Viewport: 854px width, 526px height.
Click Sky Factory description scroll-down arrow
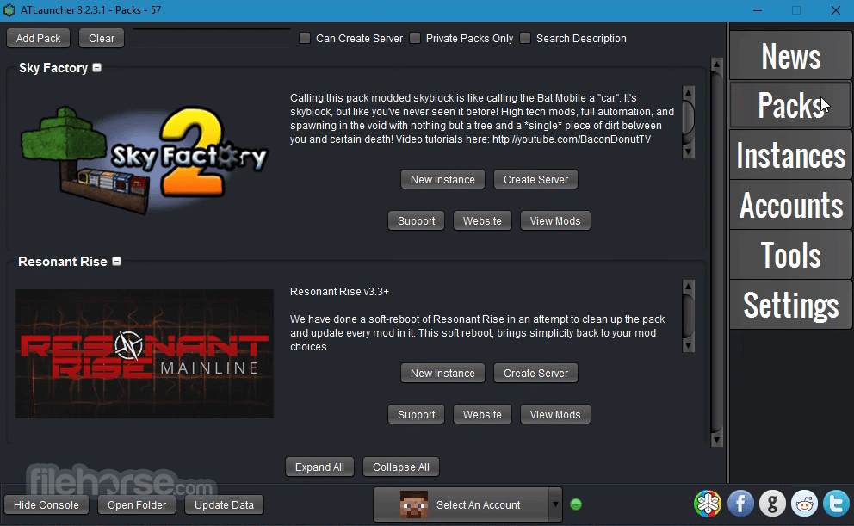click(x=689, y=152)
